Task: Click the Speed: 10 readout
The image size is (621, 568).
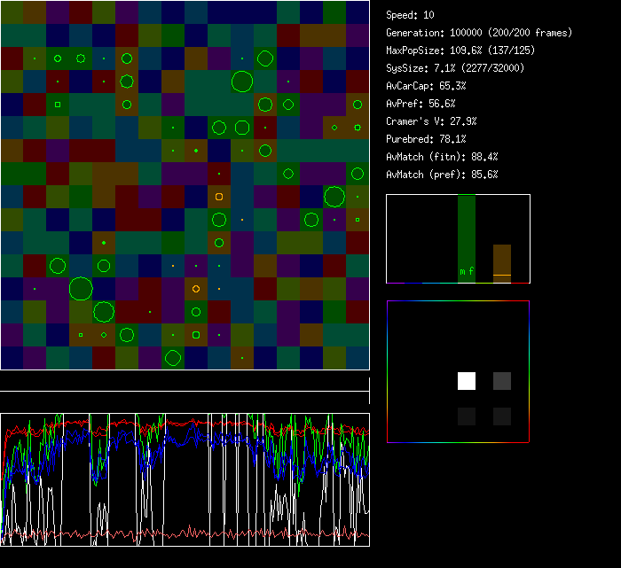Action: pos(410,15)
